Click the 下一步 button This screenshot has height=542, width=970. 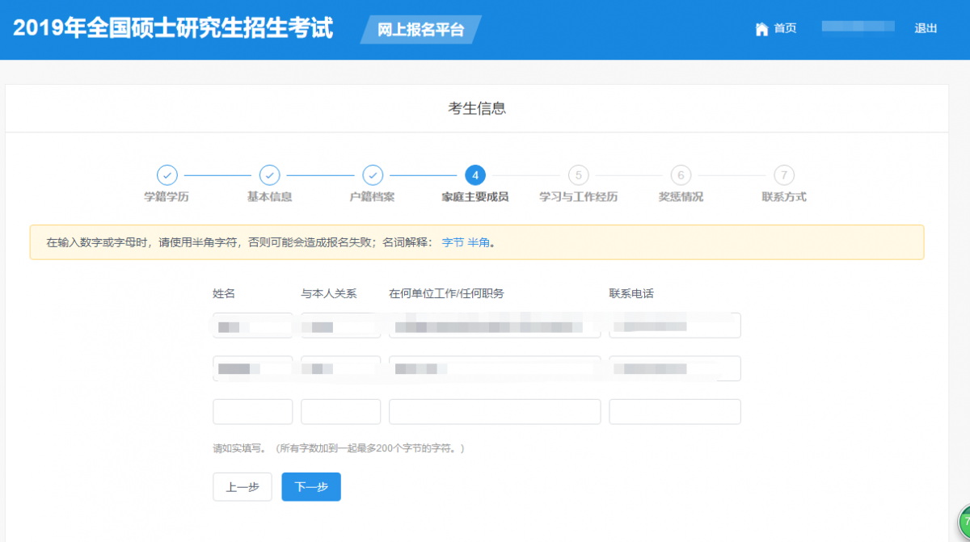310,486
